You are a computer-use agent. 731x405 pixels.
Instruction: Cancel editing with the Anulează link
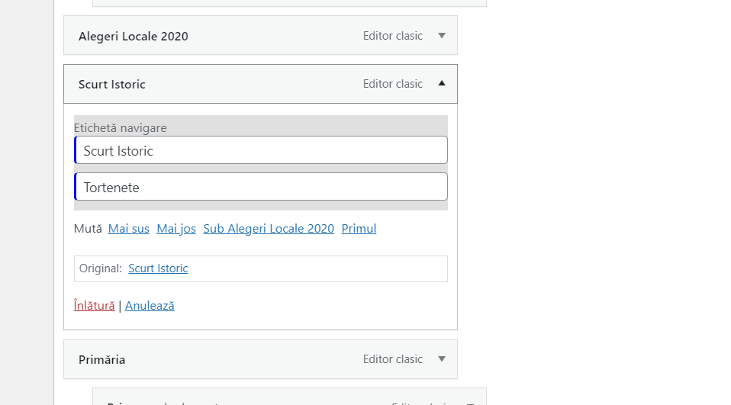(x=150, y=306)
